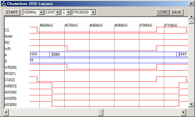Image resolution: width=195 pixels, height=117 pixels.
Task: Select the A01(04) probe label
Action: coord(11,92)
